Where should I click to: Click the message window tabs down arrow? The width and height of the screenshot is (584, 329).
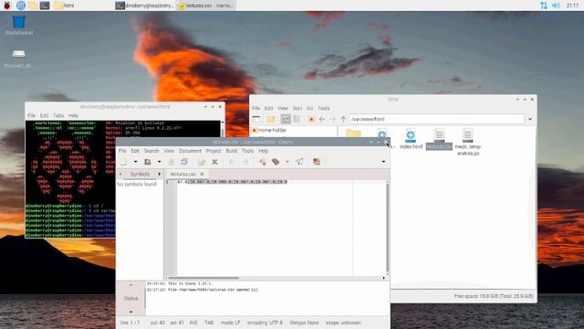pos(130,312)
